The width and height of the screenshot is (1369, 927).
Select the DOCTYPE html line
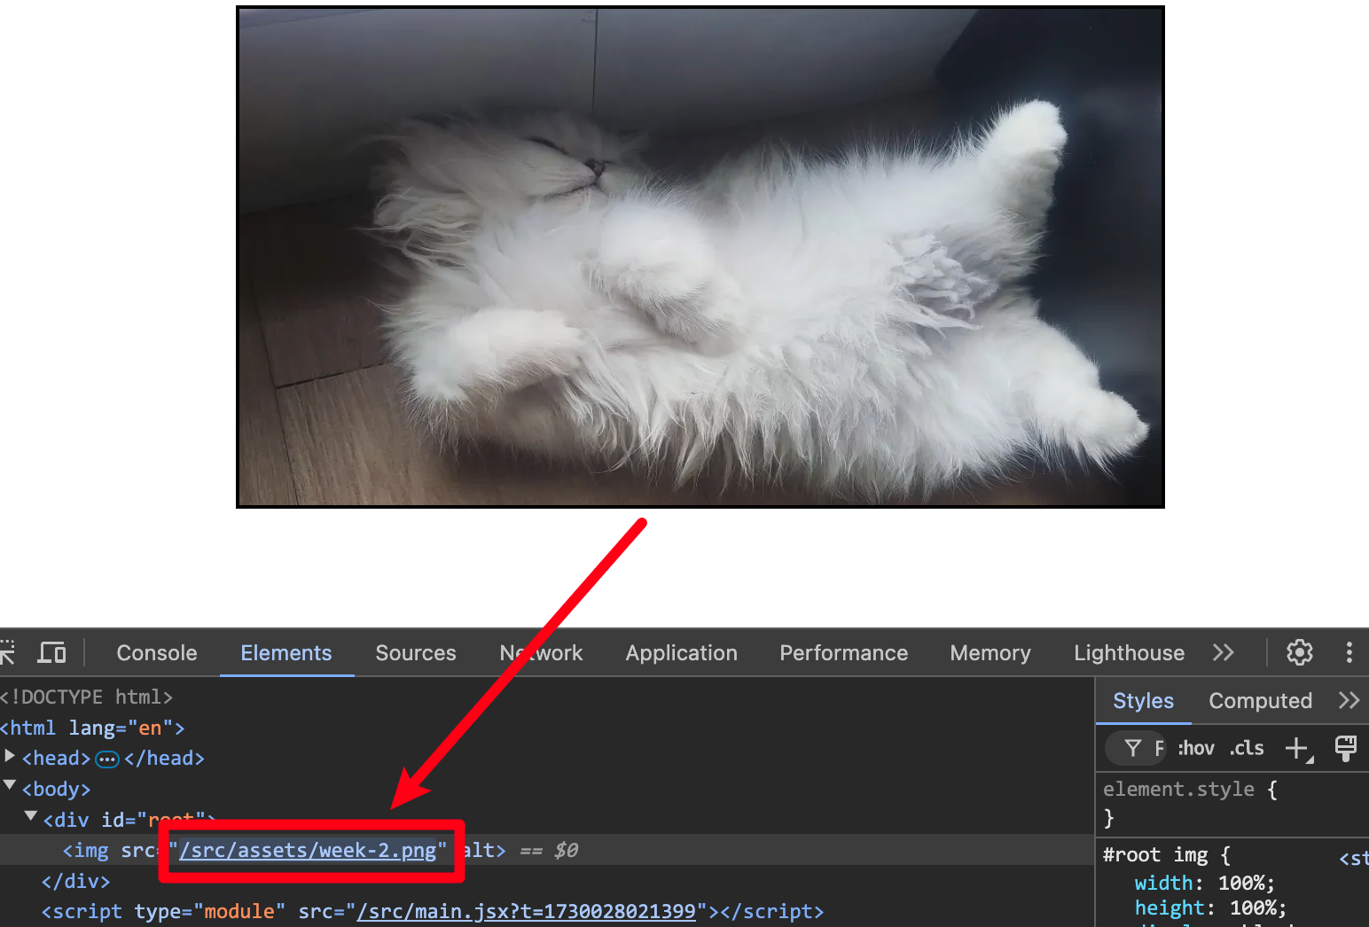click(x=86, y=697)
